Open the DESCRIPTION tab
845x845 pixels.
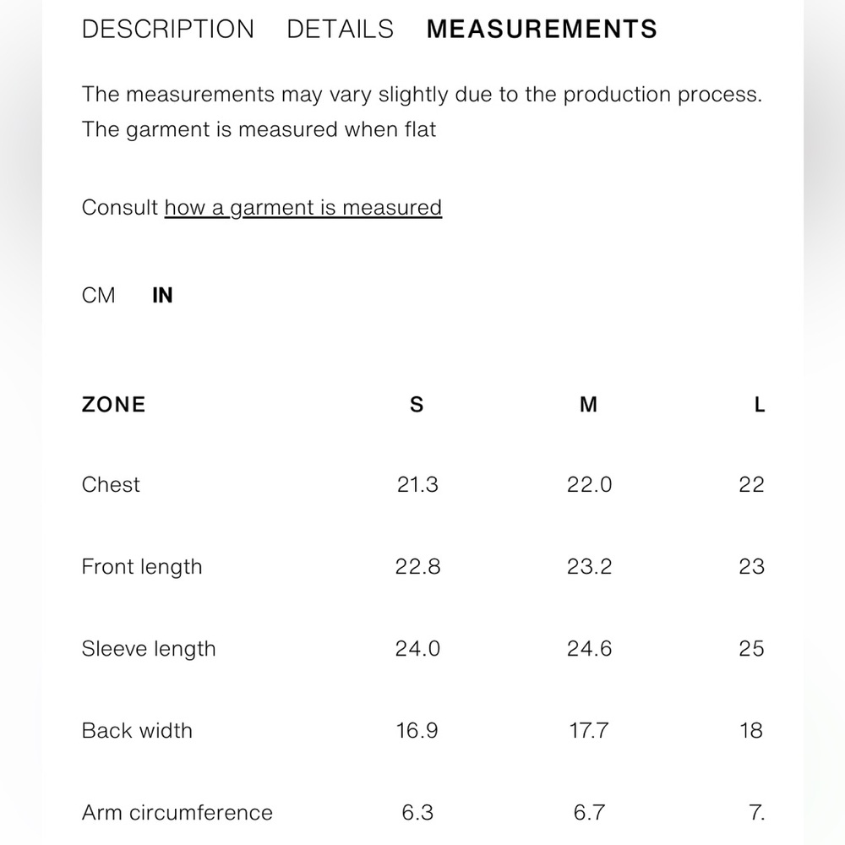[x=167, y=30]
